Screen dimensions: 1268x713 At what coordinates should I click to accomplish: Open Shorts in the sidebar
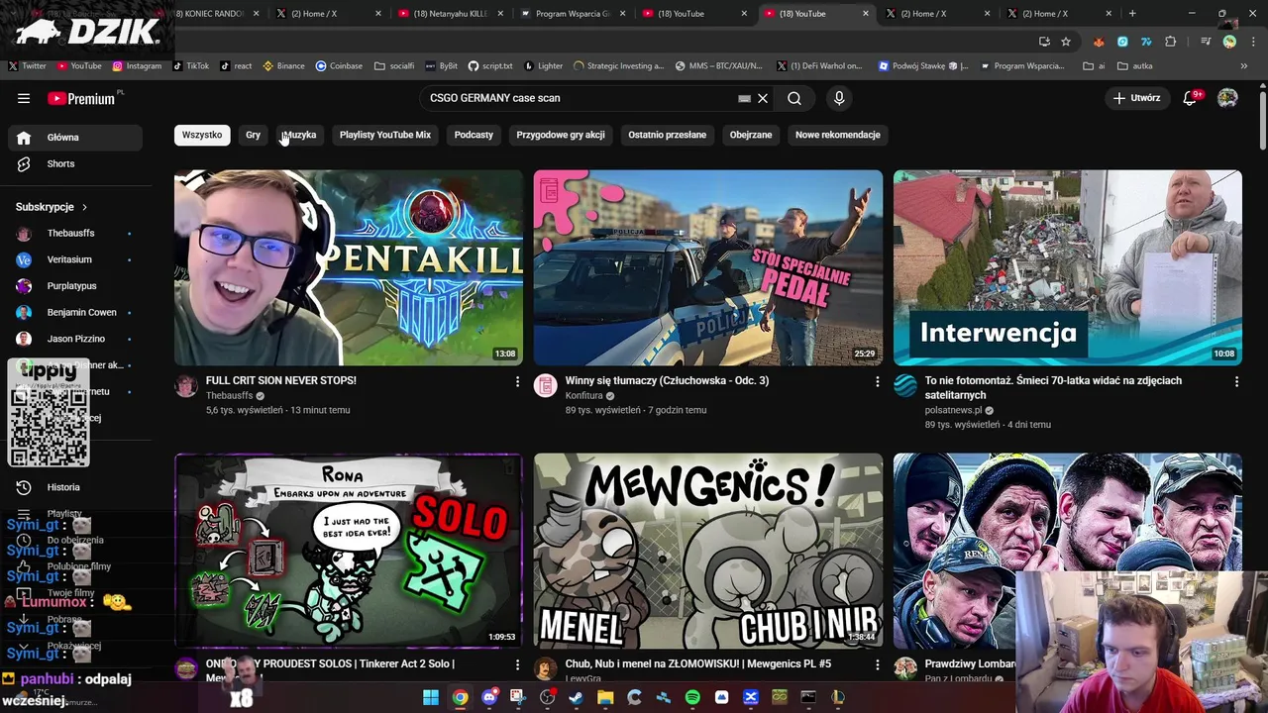coord(76,163)
